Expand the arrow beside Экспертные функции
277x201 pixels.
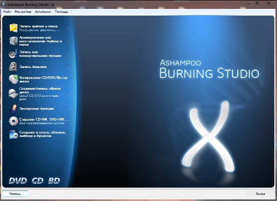point(68,109)
